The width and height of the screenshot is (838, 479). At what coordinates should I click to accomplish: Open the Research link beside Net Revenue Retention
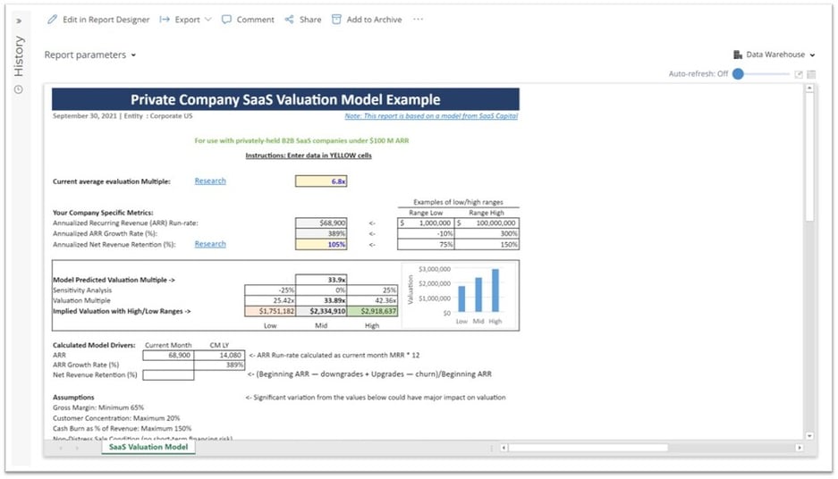[x=210, y=244]
